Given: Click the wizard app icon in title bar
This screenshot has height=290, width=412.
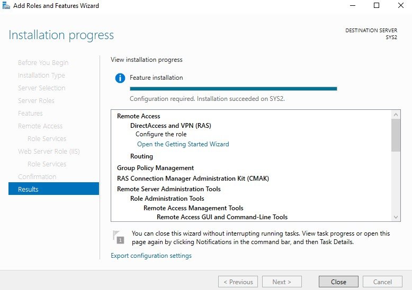Looking at the screenshot, I should pyautogui.click(x=6, y=5).
